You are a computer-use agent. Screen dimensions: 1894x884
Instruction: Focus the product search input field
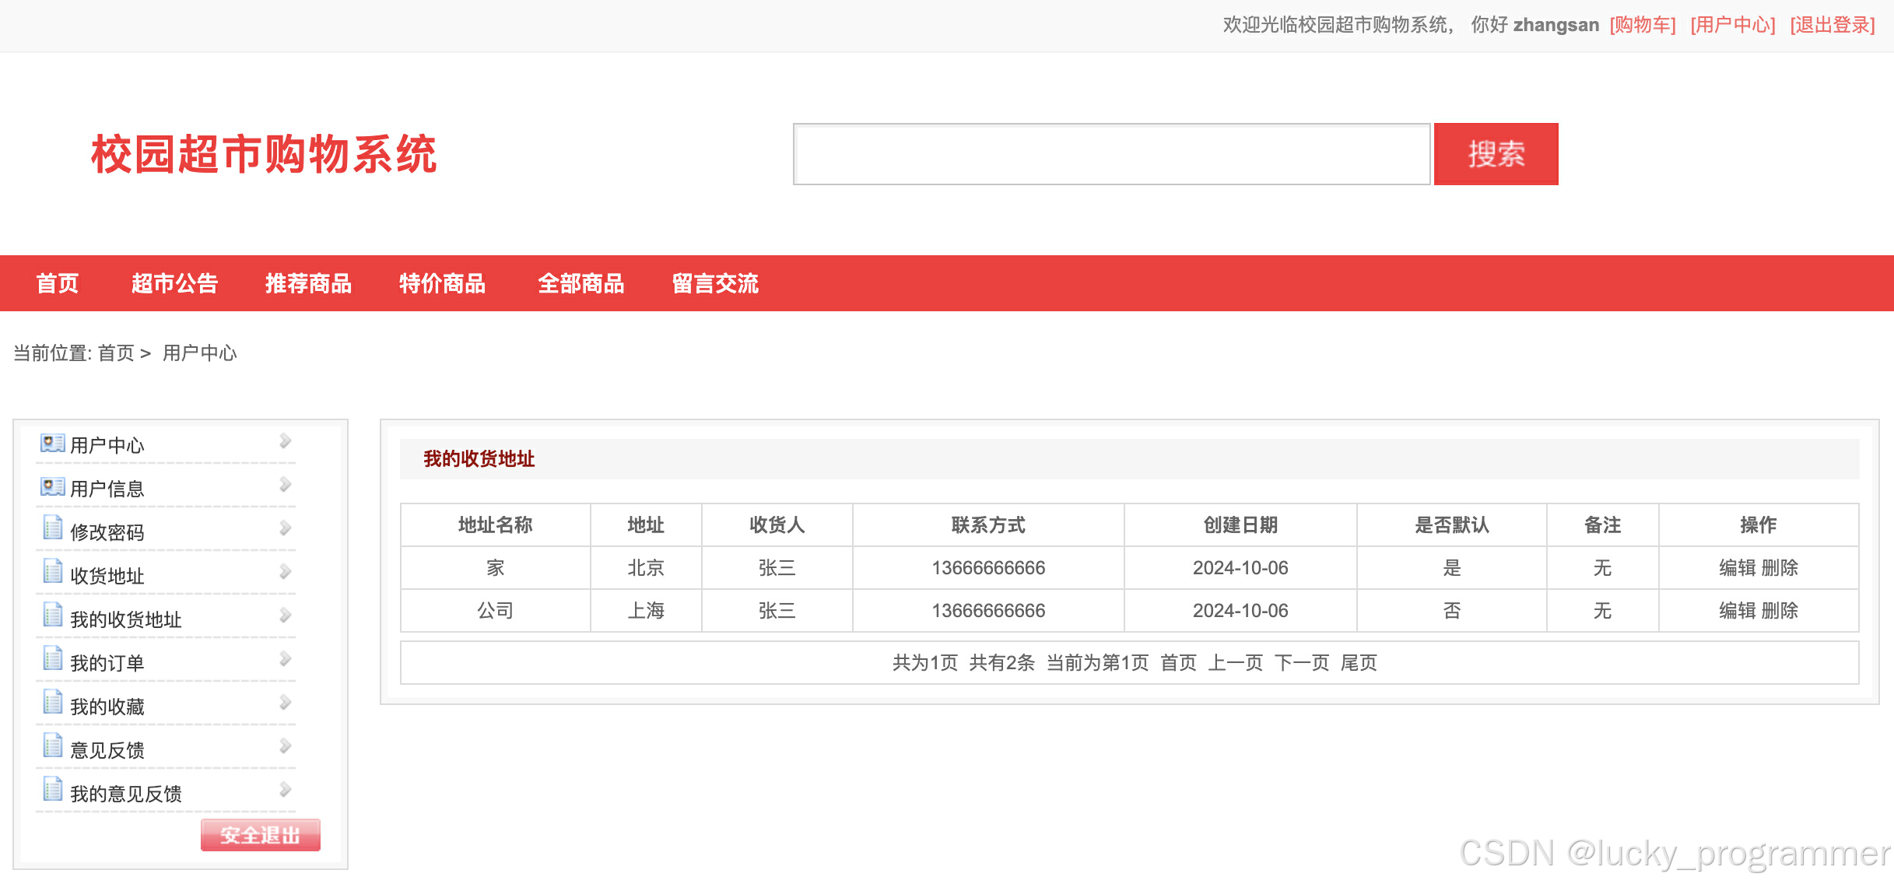[1110, 154]
